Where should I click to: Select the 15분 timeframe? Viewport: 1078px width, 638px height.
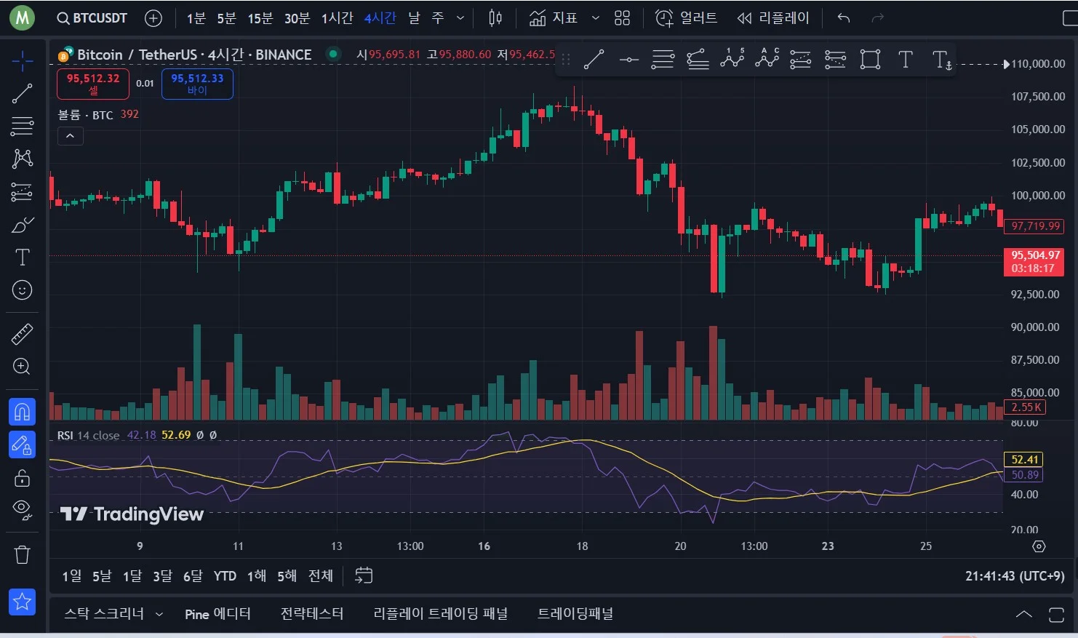(x=260, y=18)
